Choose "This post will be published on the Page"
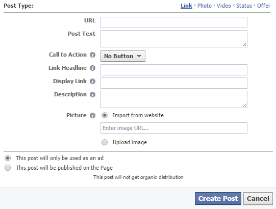 (8, 168)
